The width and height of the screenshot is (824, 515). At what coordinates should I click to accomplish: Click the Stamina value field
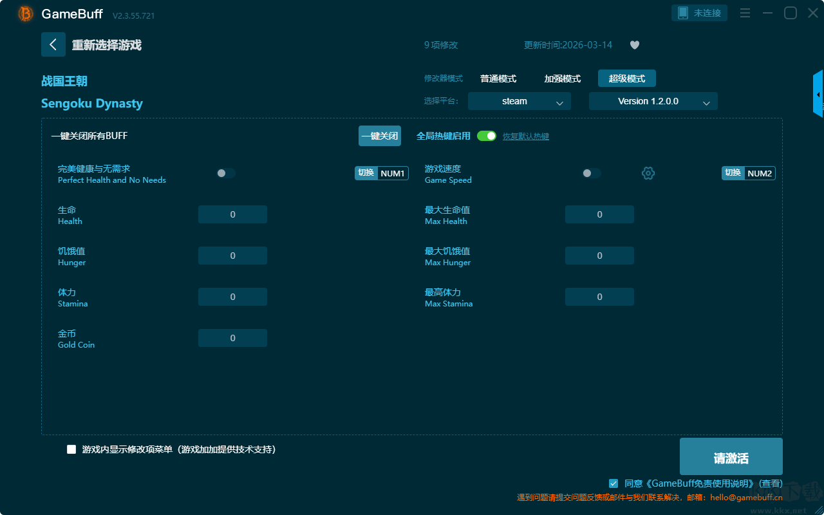[x=232, y=297]
